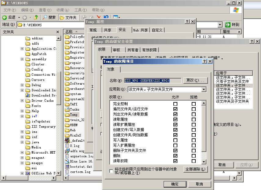Check Allow for Write Extended Attributes (写入扩展属性)
The width and height of the screenshot is (261, 190).
(x=175, y=145)
